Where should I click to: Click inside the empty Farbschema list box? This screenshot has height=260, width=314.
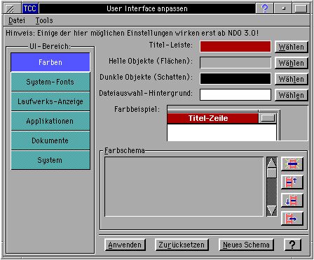pos(184,187)
